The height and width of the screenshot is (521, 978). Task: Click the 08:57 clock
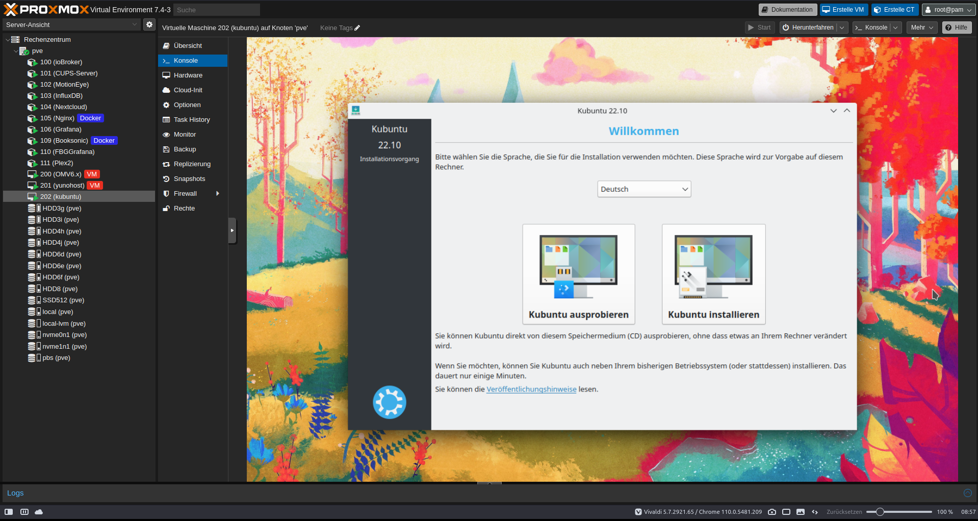(x=968, y=512)
